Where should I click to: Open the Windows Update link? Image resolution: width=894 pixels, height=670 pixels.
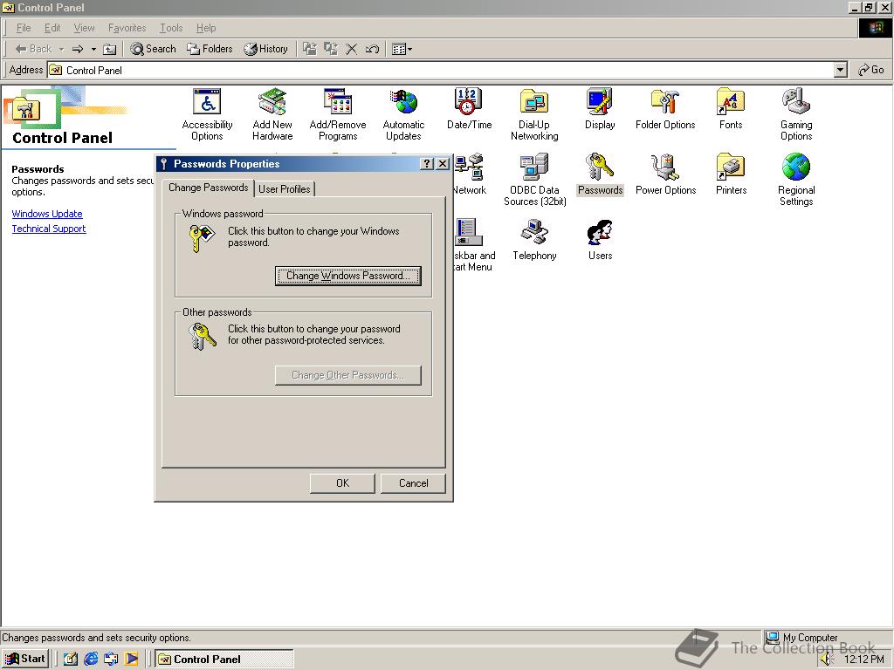[x=47, y=214]
